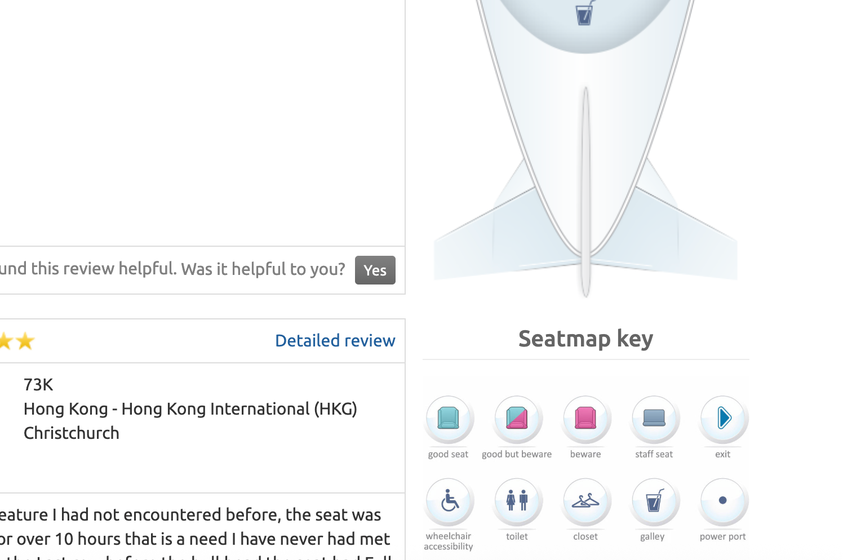Click the power port icon
This screenshot has height=560, width=843.
click(x=723, y=501)
